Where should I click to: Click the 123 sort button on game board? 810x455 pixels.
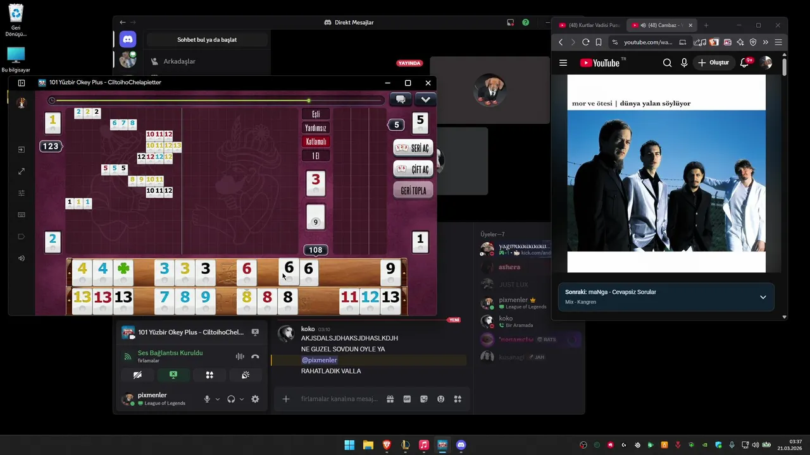click(51, 146)
